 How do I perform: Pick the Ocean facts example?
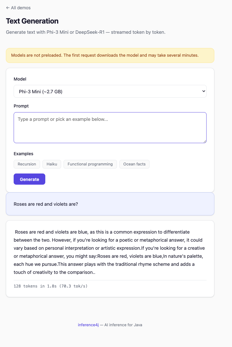pos(134,164)
